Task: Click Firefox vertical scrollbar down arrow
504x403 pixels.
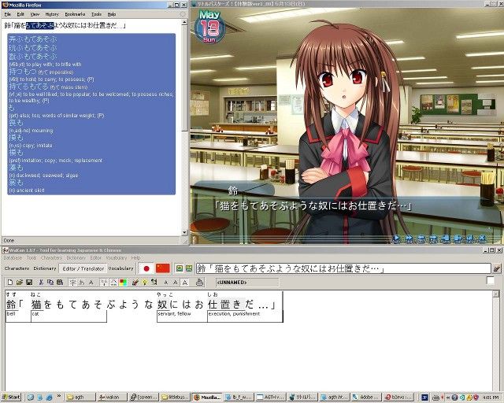Action: coord(184,232)
